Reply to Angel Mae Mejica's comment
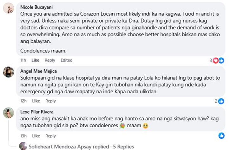 pos(50,101)
